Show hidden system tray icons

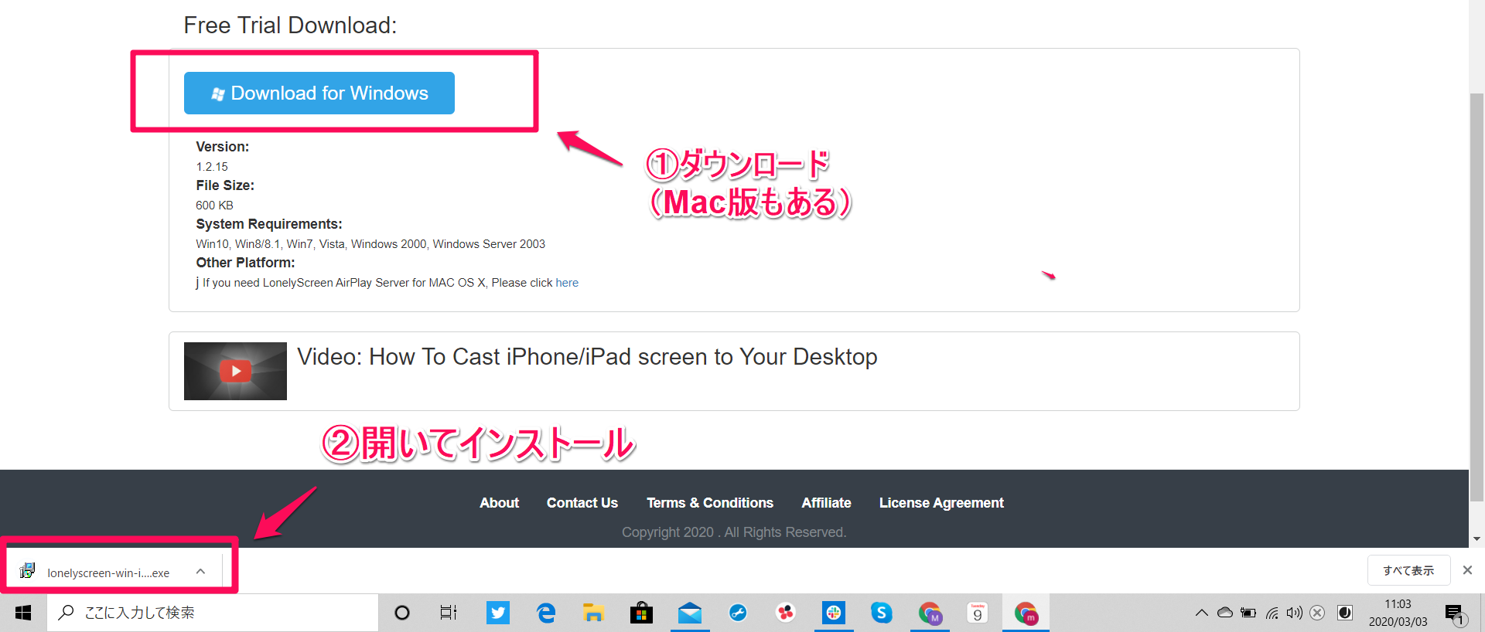click(1201, 613)
